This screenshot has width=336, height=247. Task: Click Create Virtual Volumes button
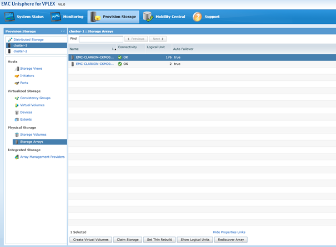coord(91,239)
